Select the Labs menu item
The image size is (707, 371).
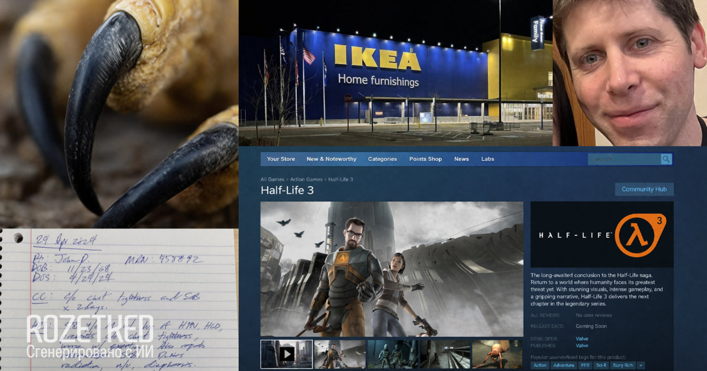point(487,159)
